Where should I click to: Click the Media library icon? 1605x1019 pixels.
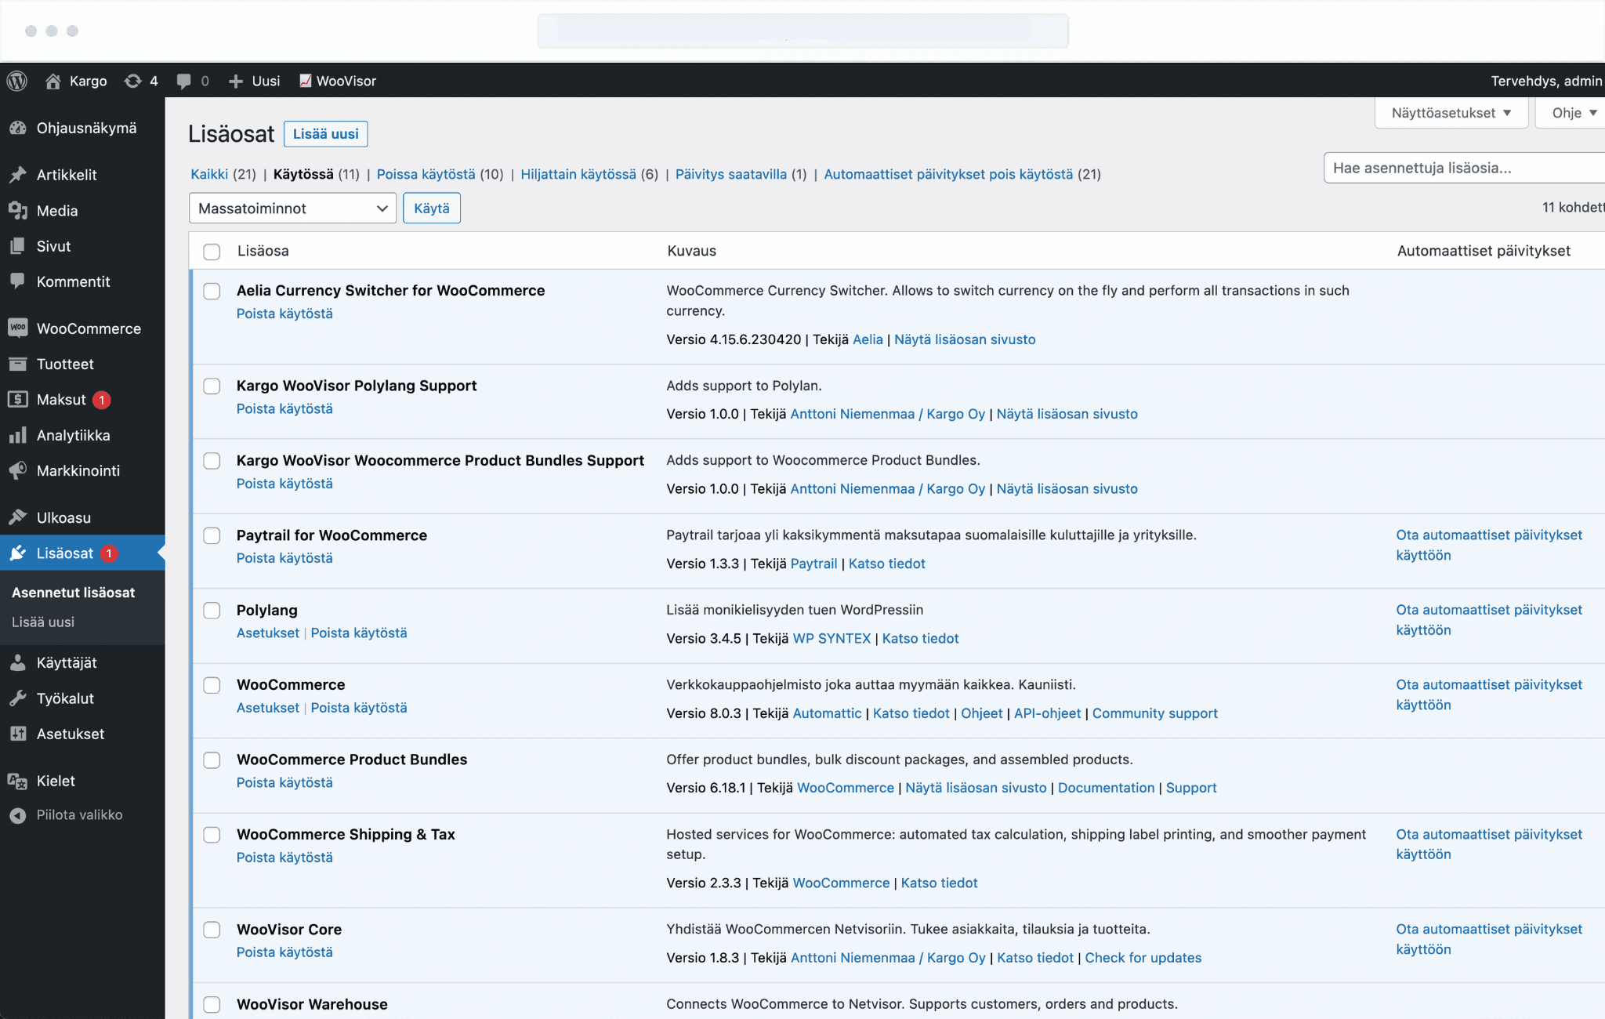tap(18, 210)
